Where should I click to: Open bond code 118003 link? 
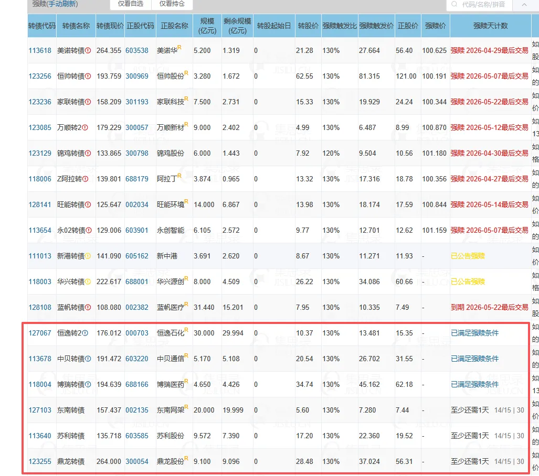click(40, 282)
